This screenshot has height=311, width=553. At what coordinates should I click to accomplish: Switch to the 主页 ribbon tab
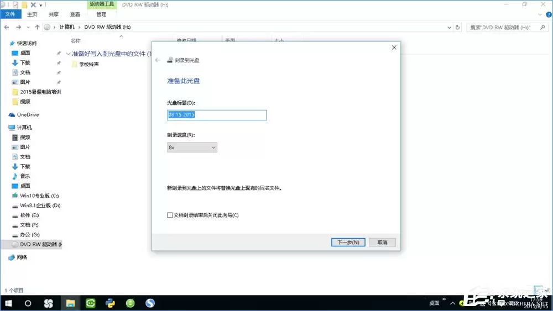tap(32, 14)
